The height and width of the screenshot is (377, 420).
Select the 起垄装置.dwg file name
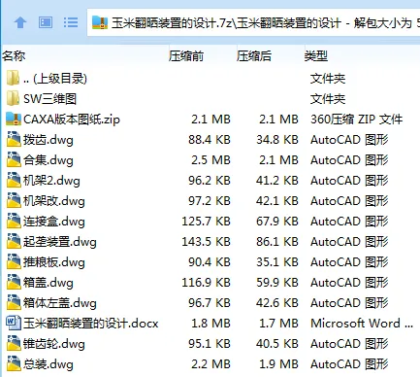(60, 242)
